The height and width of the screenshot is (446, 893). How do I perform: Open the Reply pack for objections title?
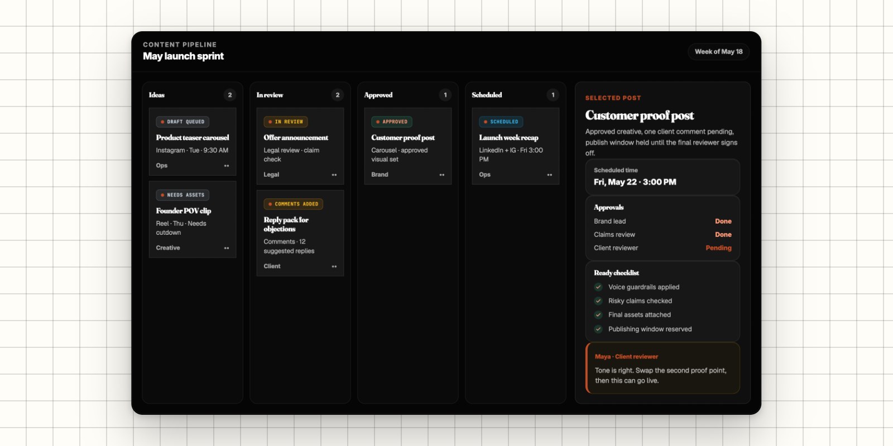pos(286,224)
